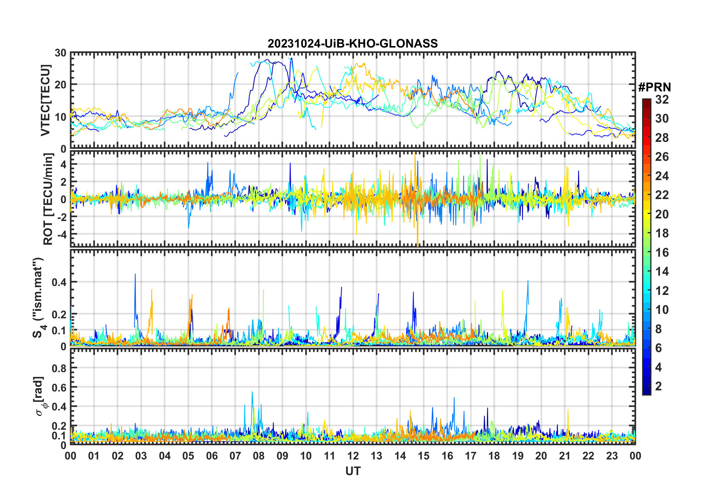Click UT axis hour label 05
The width and height of the screenshot is (706, 494).
click(x=188, y=456)
